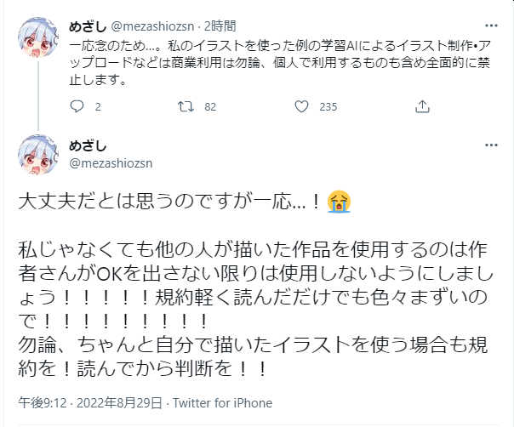Click the line 大丈夫だとは思うのですが一応
This screenshot has width=514, height=427.
point(170,202)
